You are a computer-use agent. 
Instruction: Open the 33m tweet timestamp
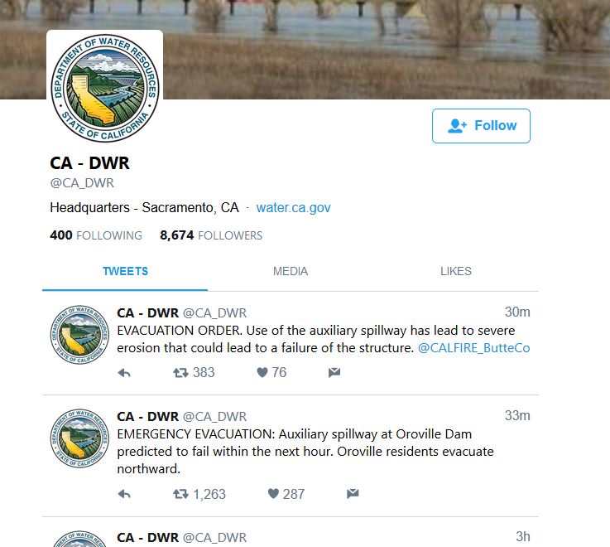[x=517, y=416]
